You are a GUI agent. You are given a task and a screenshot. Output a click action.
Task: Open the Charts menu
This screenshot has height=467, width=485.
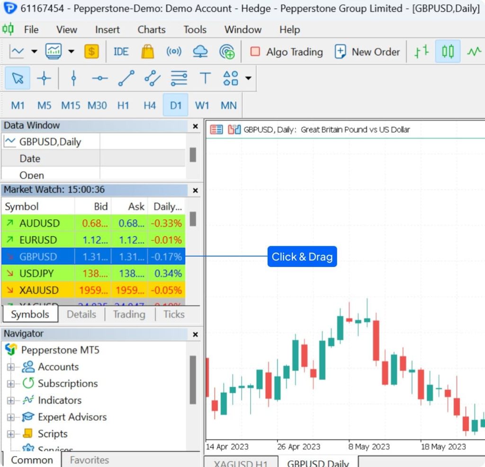pos(151,30)
